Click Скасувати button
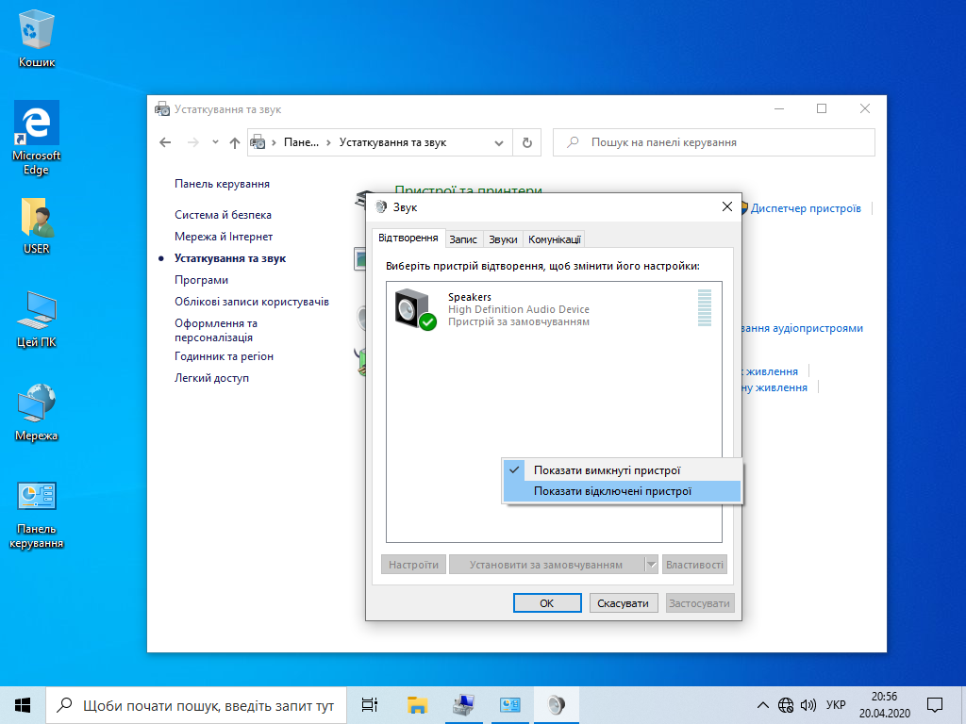This screenshot has width=966, height=724. [x=623, y=603]
